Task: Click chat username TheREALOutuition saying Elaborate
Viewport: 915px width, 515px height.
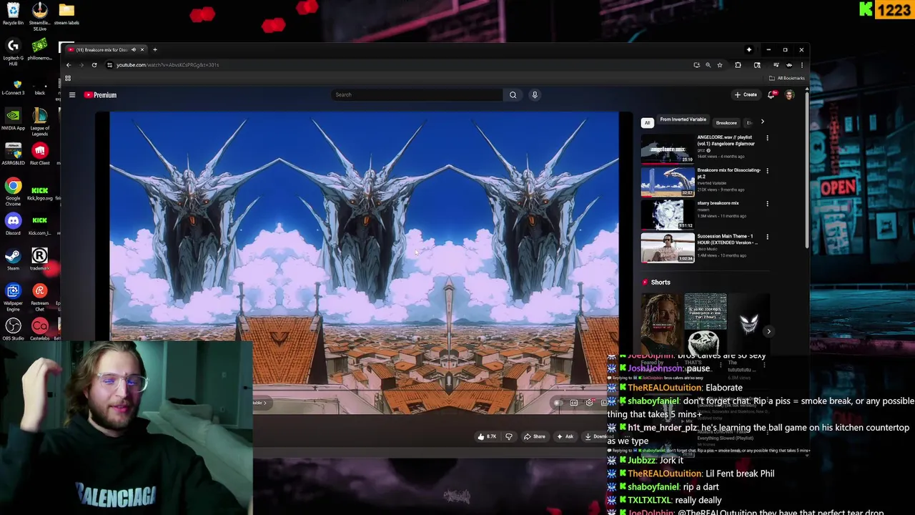Action: tap(664, 387)
